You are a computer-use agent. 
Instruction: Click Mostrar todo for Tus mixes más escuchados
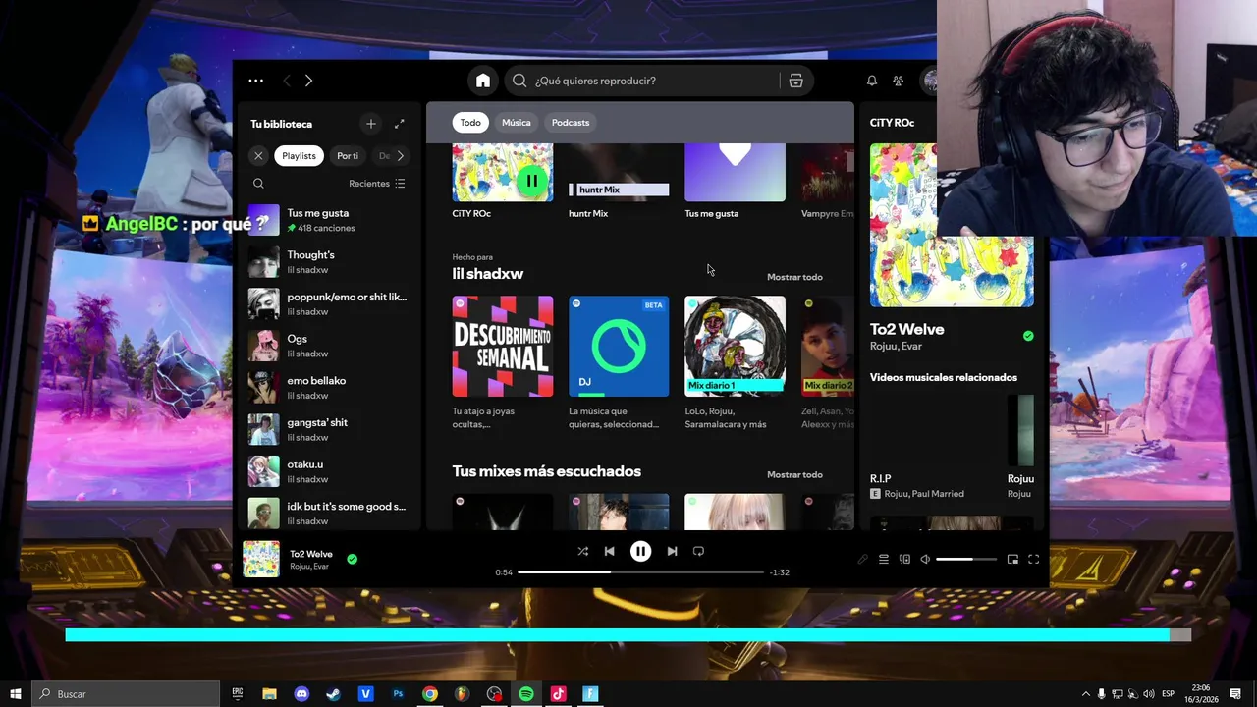[794, 475]
